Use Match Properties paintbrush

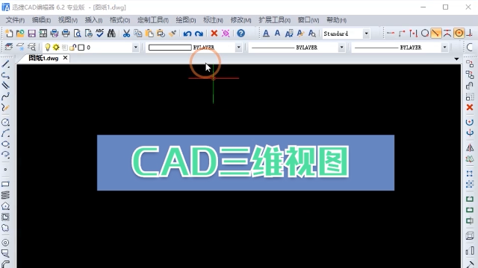(x=173, y=33)
